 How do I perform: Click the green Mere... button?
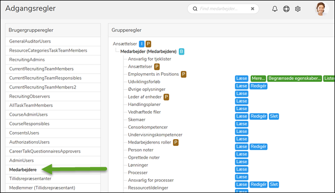(x=258, y=78)
